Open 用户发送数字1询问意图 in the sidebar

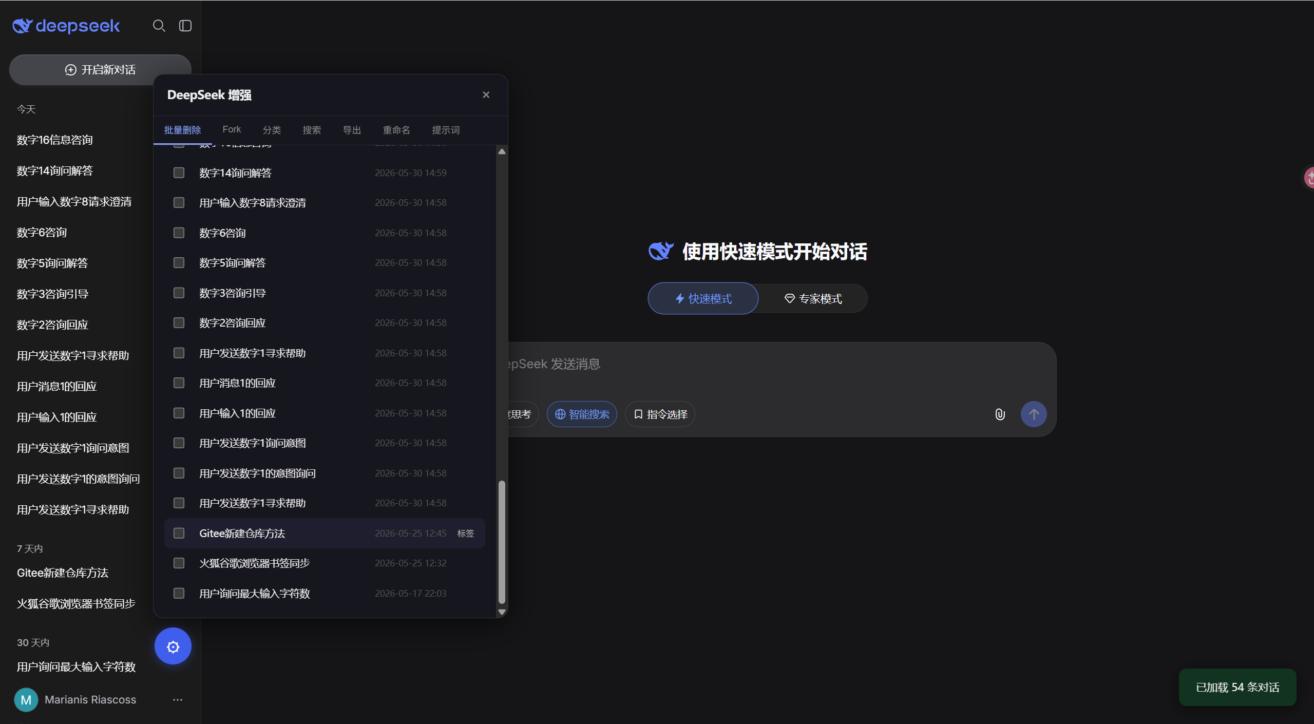(73, 448)
